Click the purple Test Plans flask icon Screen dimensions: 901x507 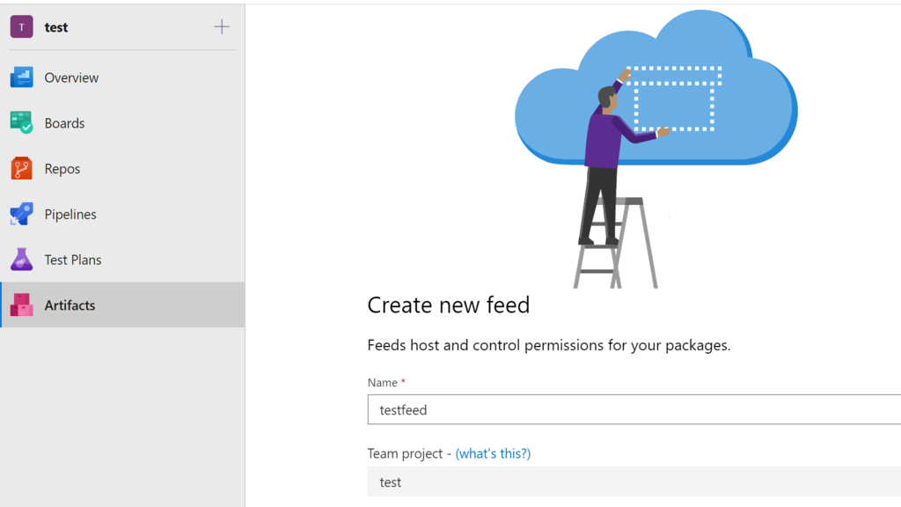coord(21,260)
